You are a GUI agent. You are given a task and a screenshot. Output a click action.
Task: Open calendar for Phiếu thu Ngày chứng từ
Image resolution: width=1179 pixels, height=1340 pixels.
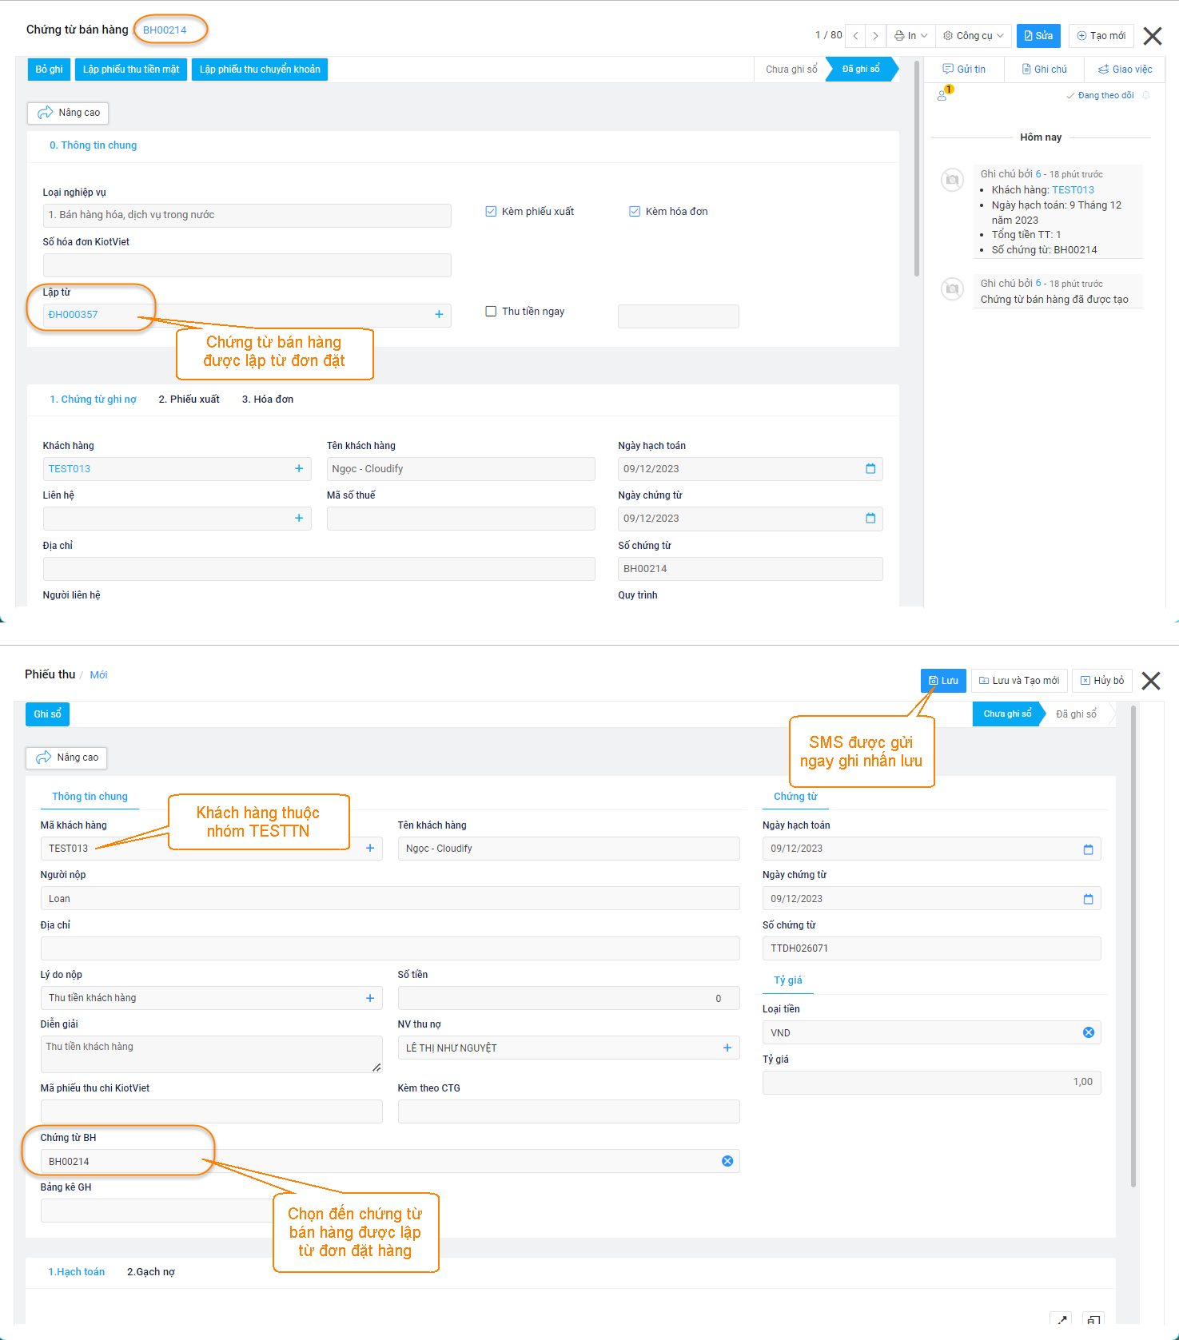1088,900
